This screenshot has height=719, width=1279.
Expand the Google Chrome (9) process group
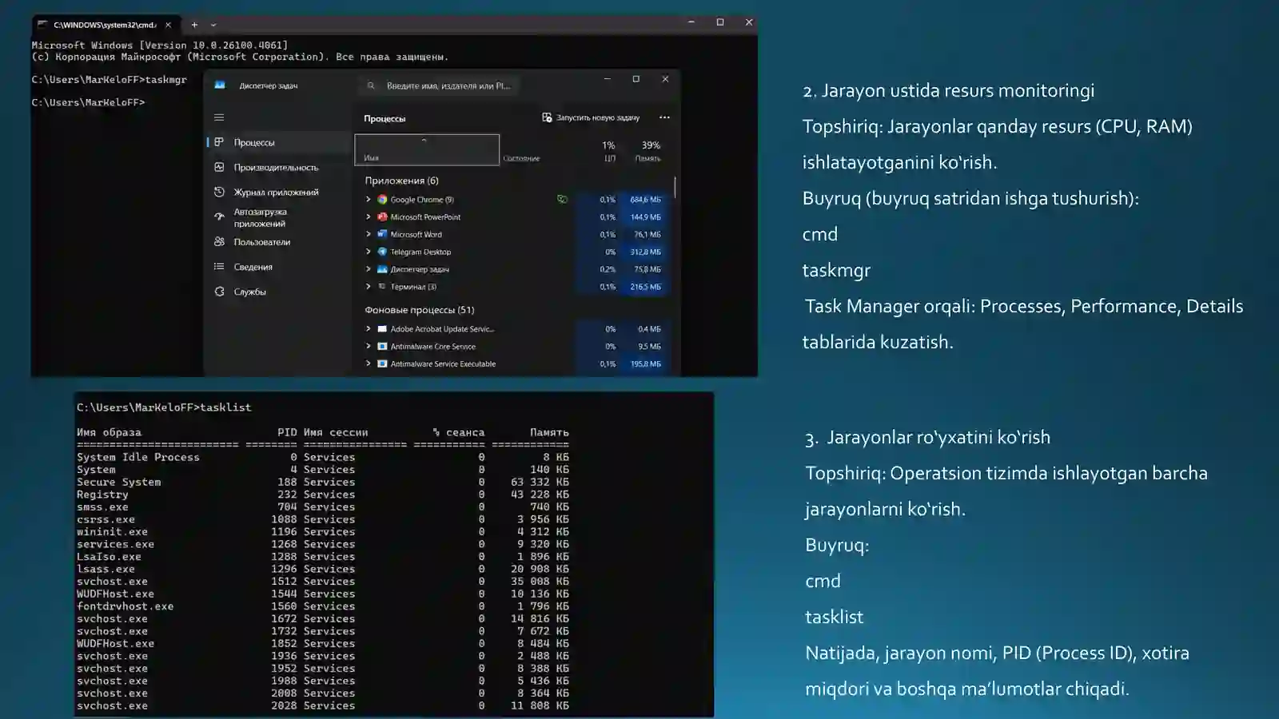(x=368, y=199)
